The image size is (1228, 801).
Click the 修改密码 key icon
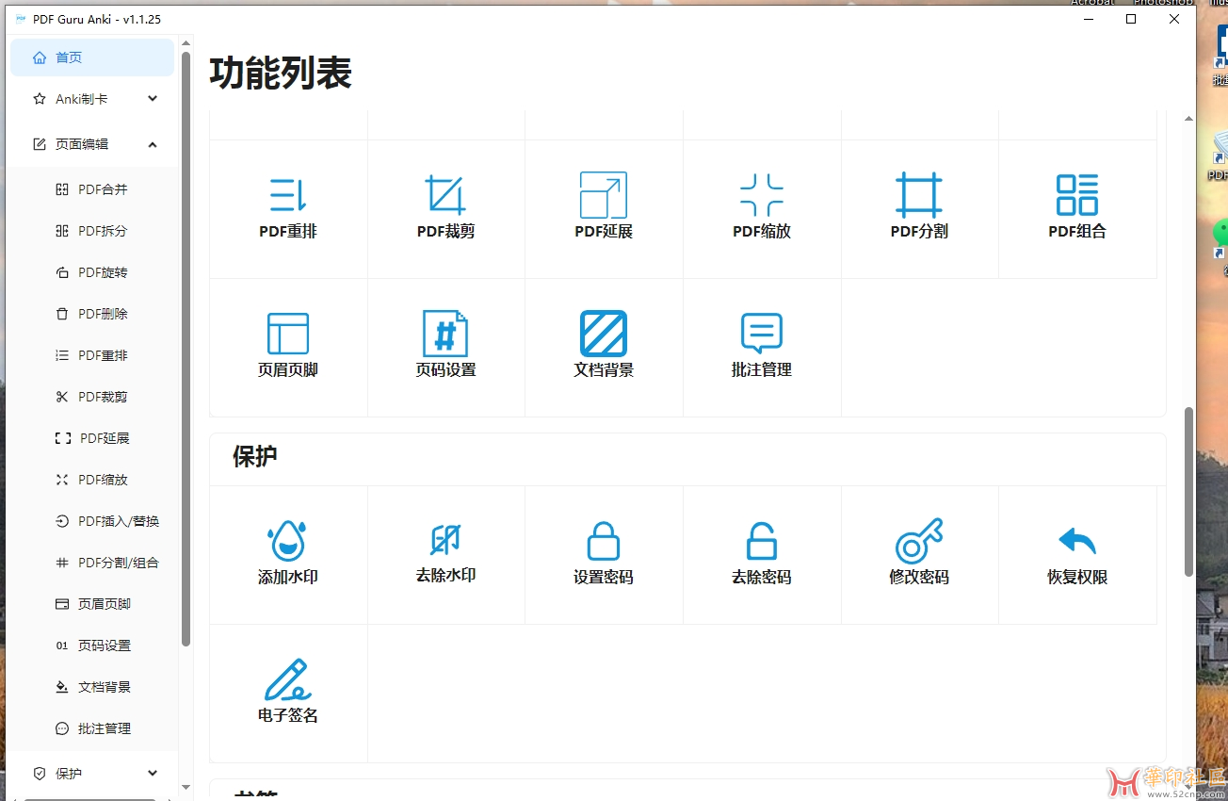tap(919, 553)
